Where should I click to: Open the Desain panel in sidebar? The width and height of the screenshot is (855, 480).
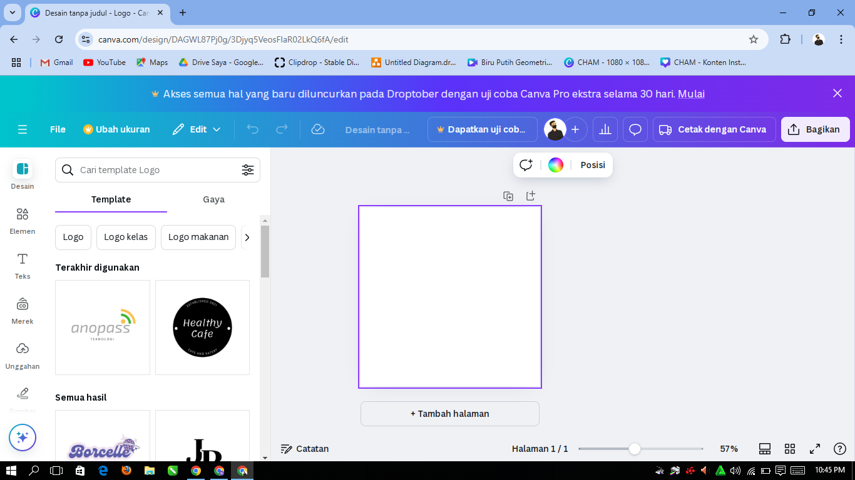(x=23, y=174)
